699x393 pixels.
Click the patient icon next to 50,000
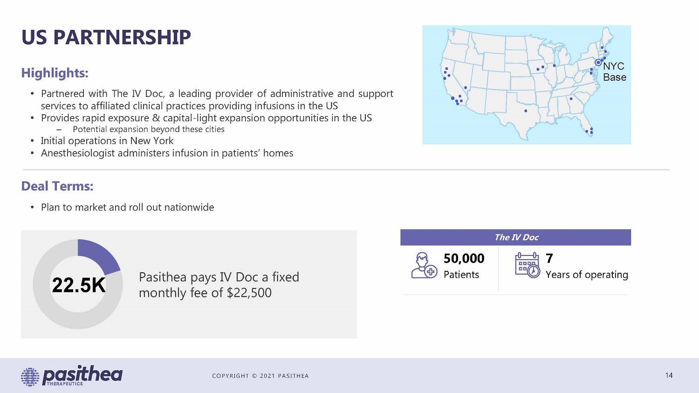pos(424,265)
